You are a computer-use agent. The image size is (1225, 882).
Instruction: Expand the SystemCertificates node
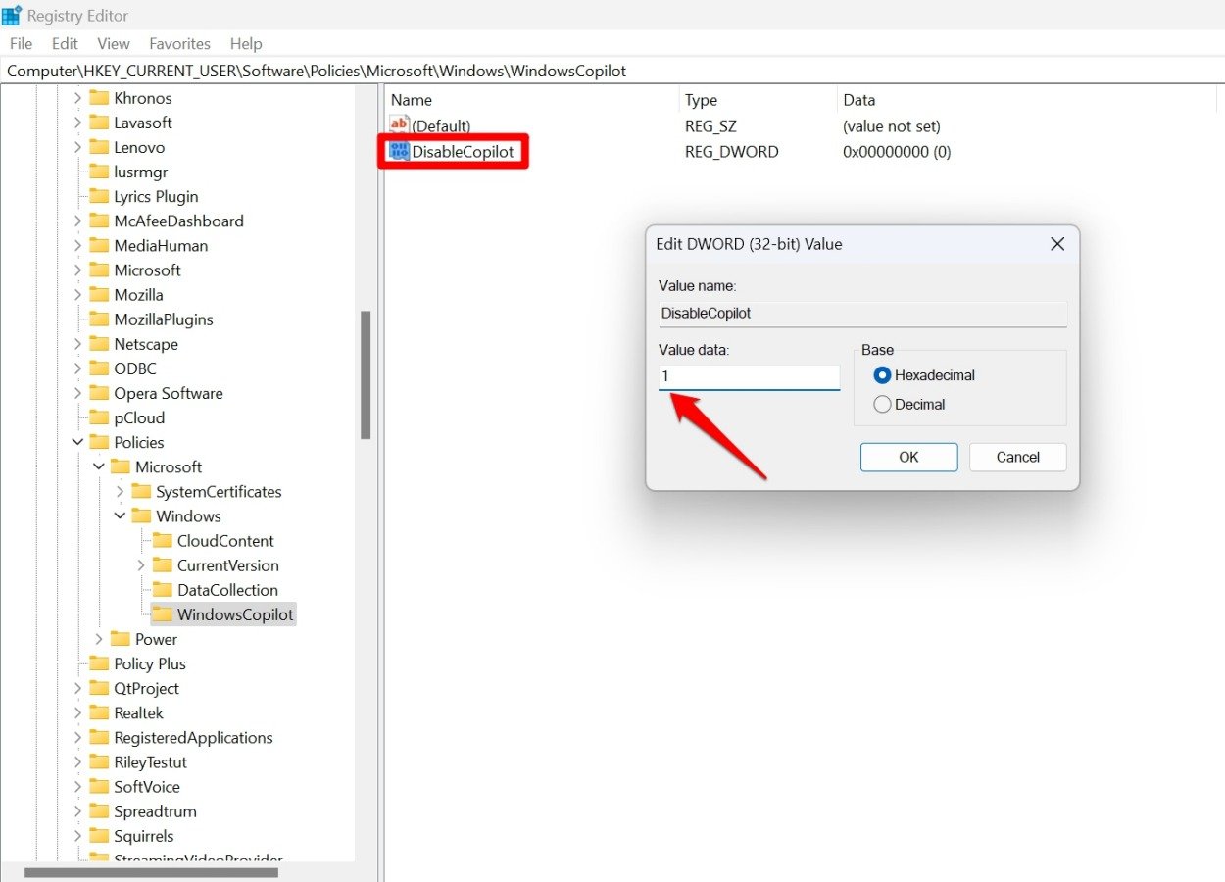[x=120, y=491]
